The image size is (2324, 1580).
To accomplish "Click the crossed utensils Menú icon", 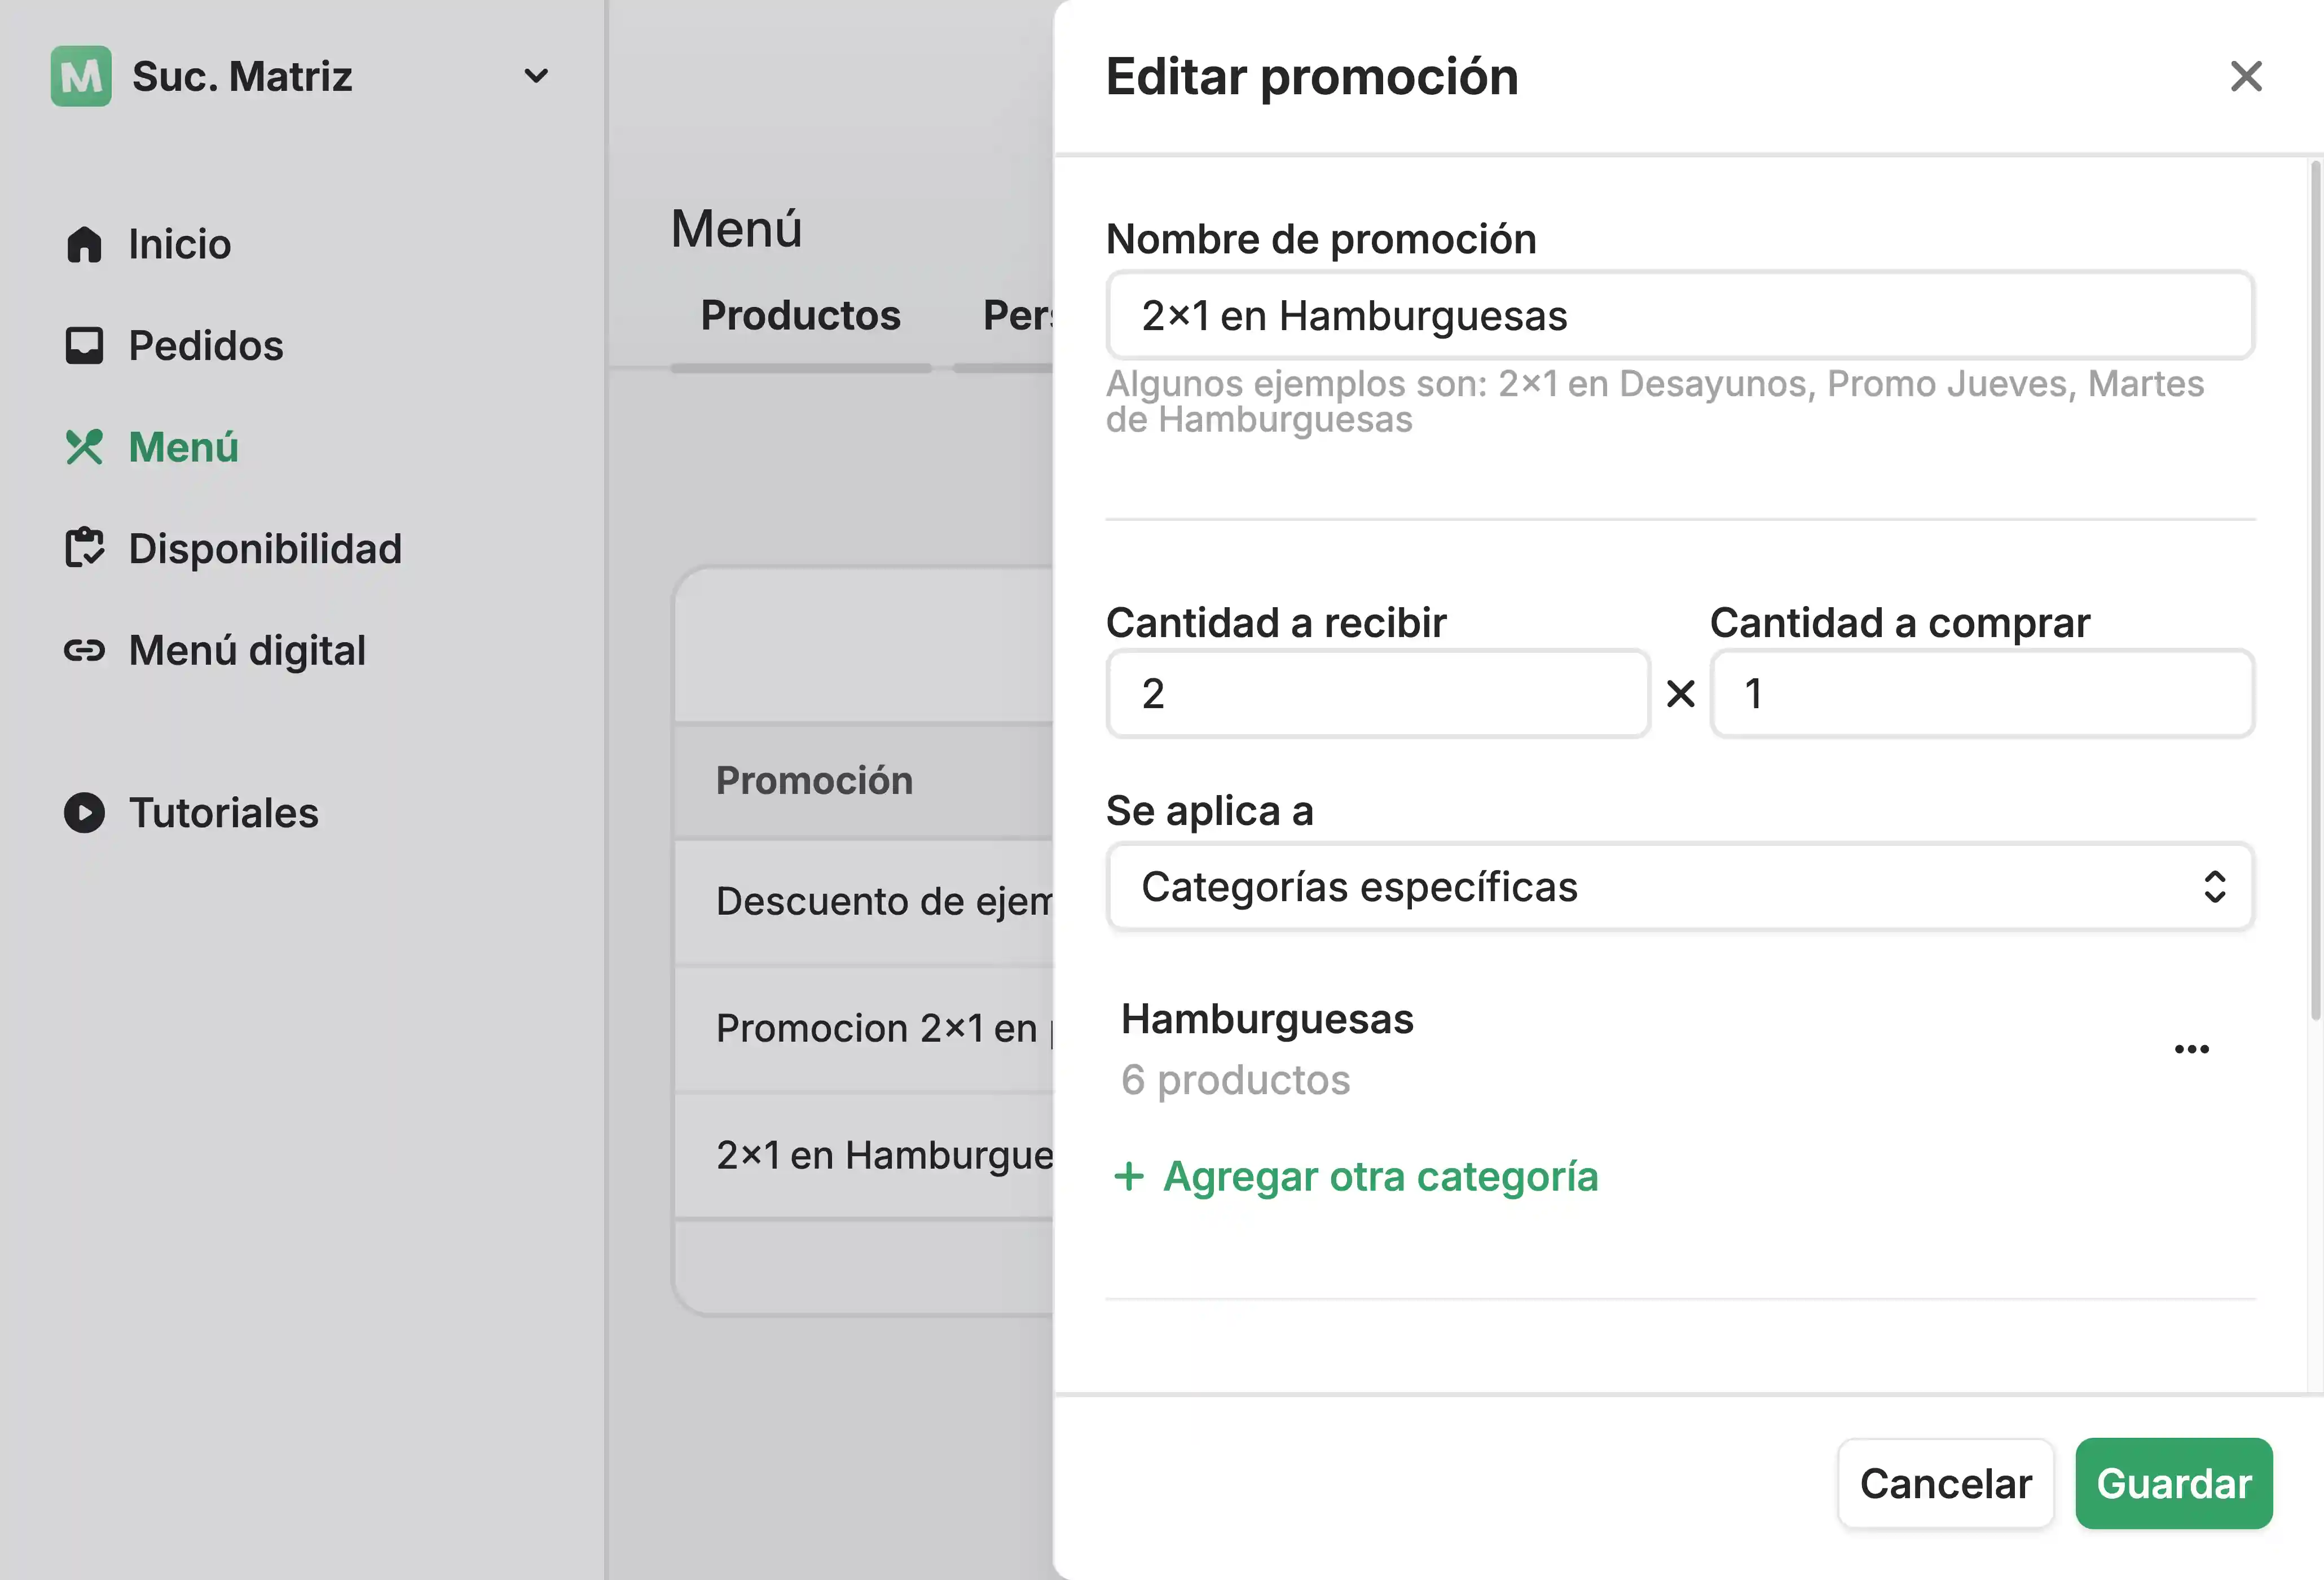I will (x=85, y=447).
